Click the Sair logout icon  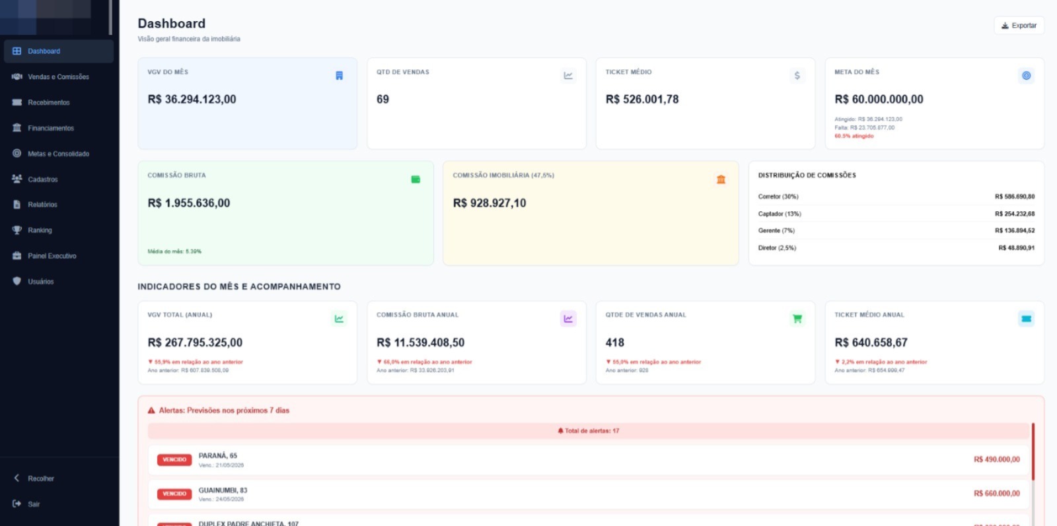click(x=17, y=504)
